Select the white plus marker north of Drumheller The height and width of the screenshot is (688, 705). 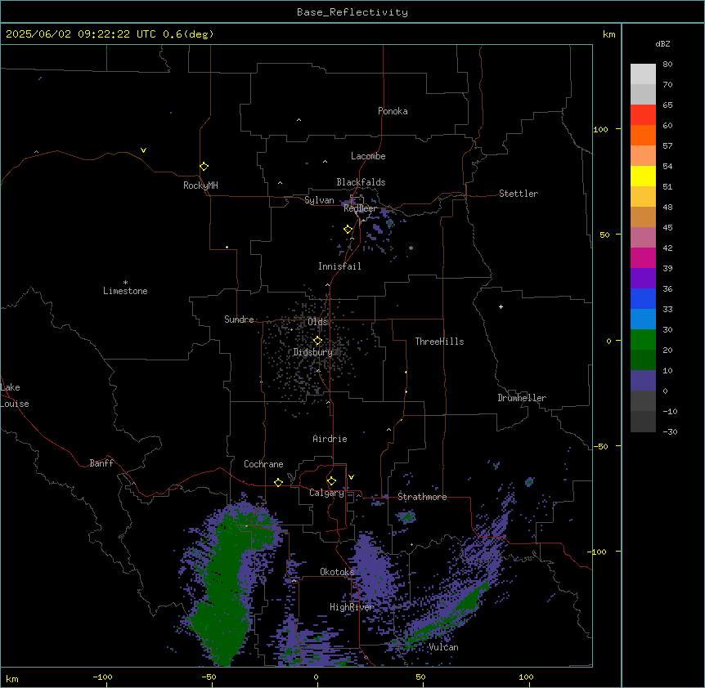point(501,306)
